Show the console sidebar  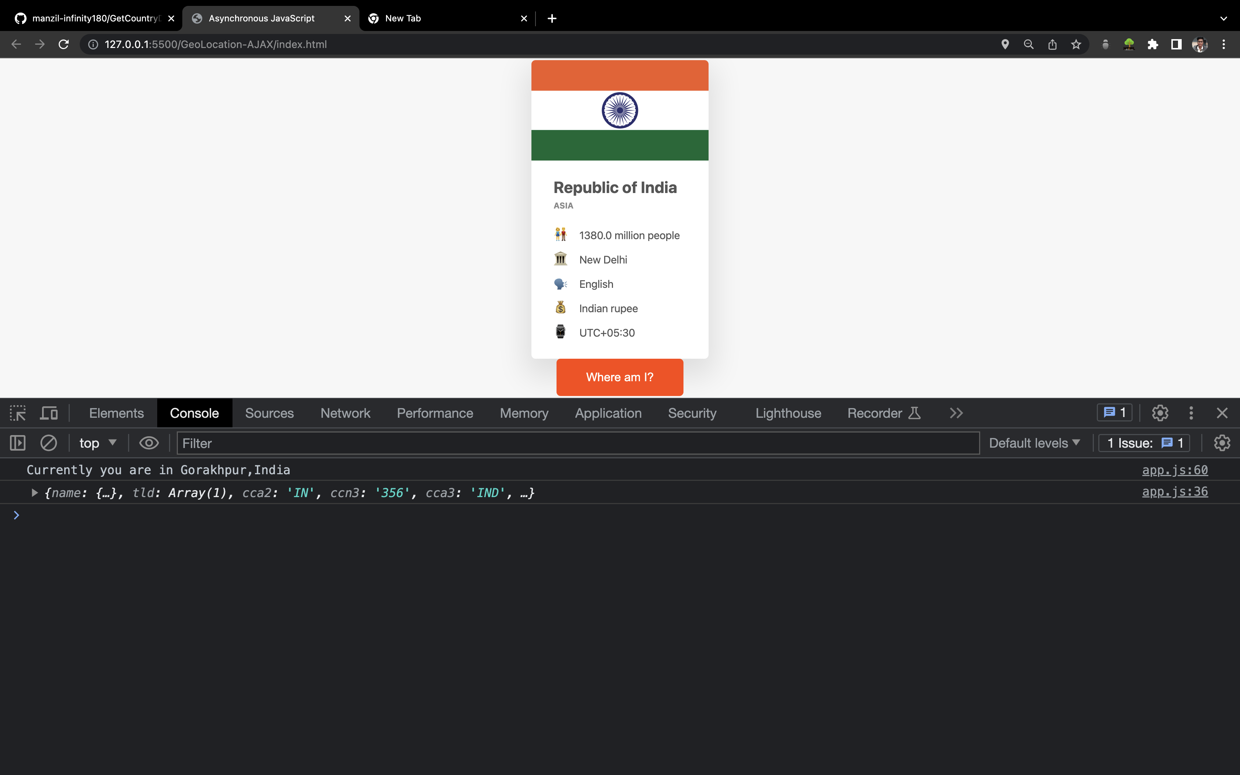(x=17, y=443)
